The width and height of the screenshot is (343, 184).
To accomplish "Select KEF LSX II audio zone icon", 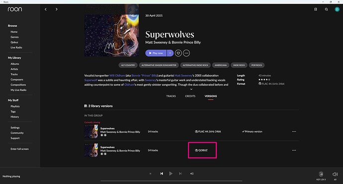I will coord(321,174).
